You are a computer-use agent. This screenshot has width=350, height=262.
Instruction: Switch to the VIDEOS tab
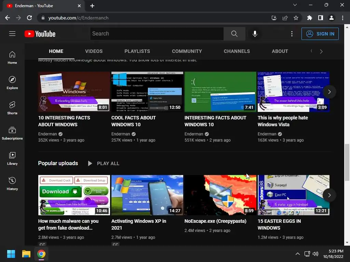click(94, 51)
